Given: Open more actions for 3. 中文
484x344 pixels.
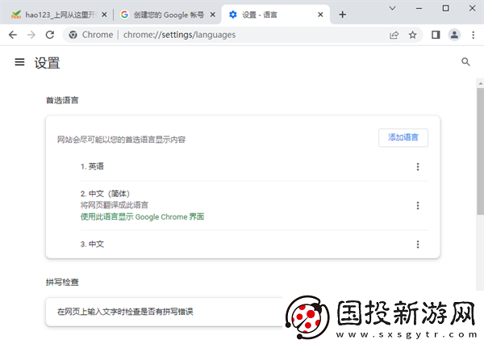Looking at the screenshot, I should click(418, 245).
